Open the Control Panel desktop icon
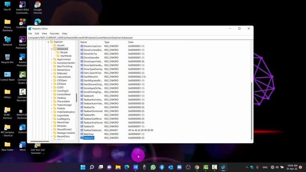306x172 pixels. [8, 76]
